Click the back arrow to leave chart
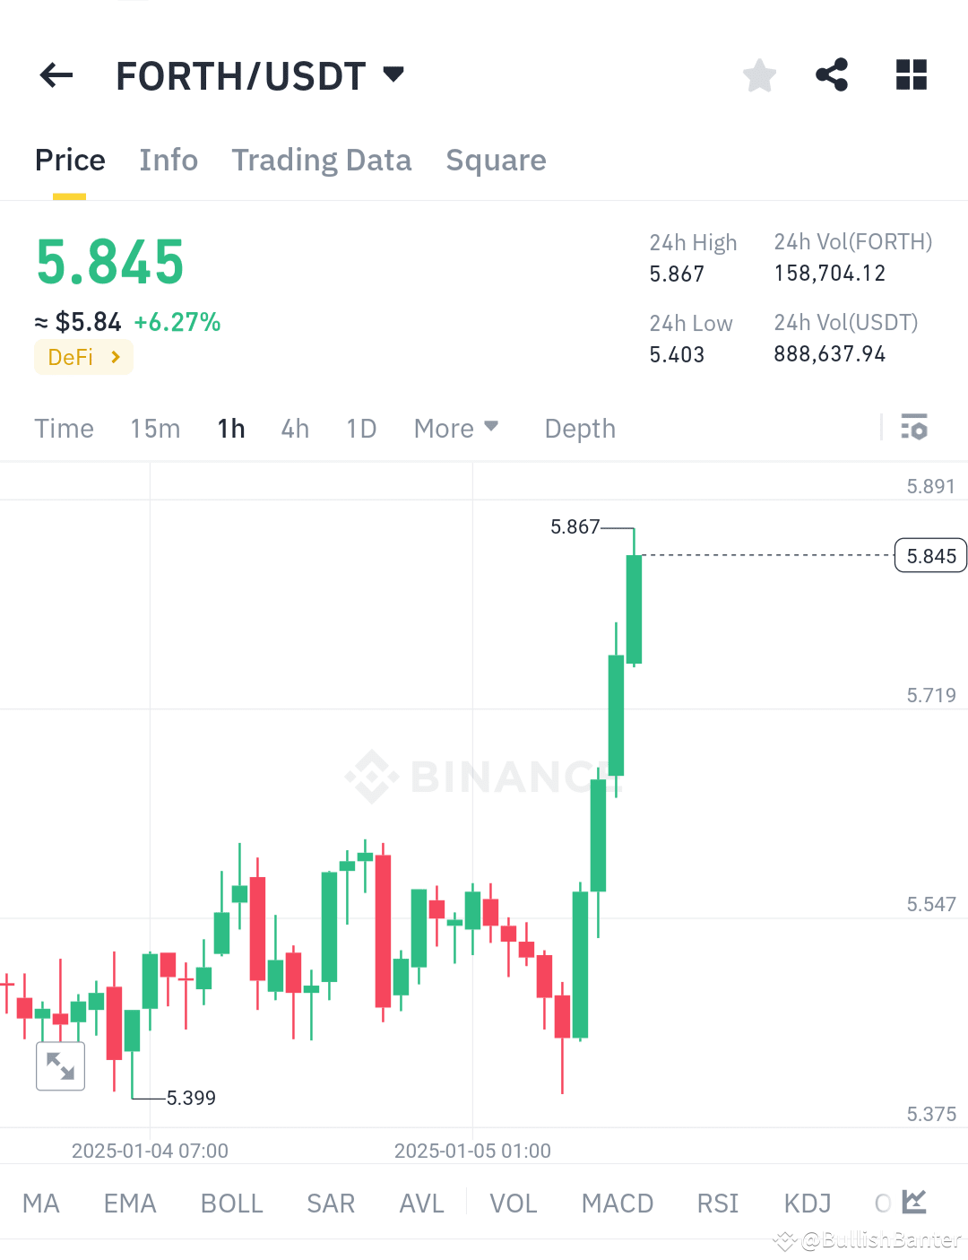968x1260 pixels. click(56, 75)
